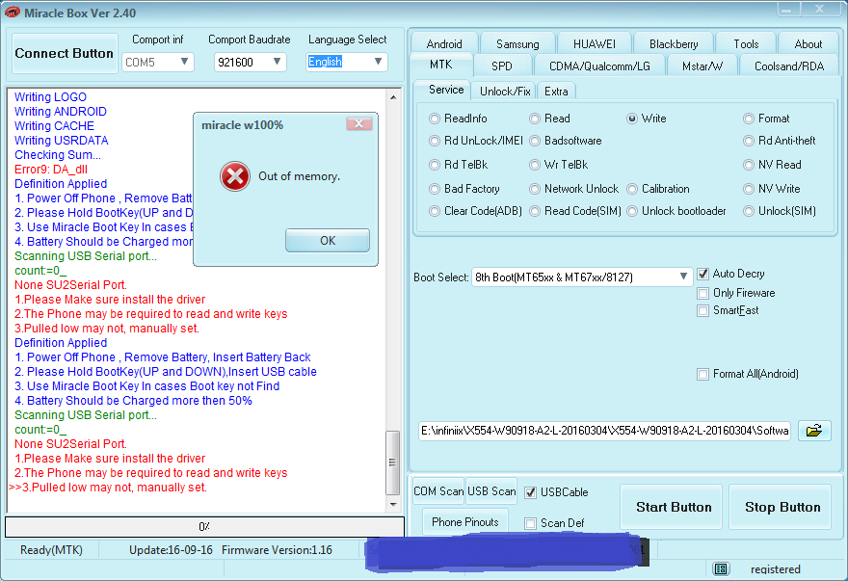Click the folder browse icon for firmware path

coord(814,431)
